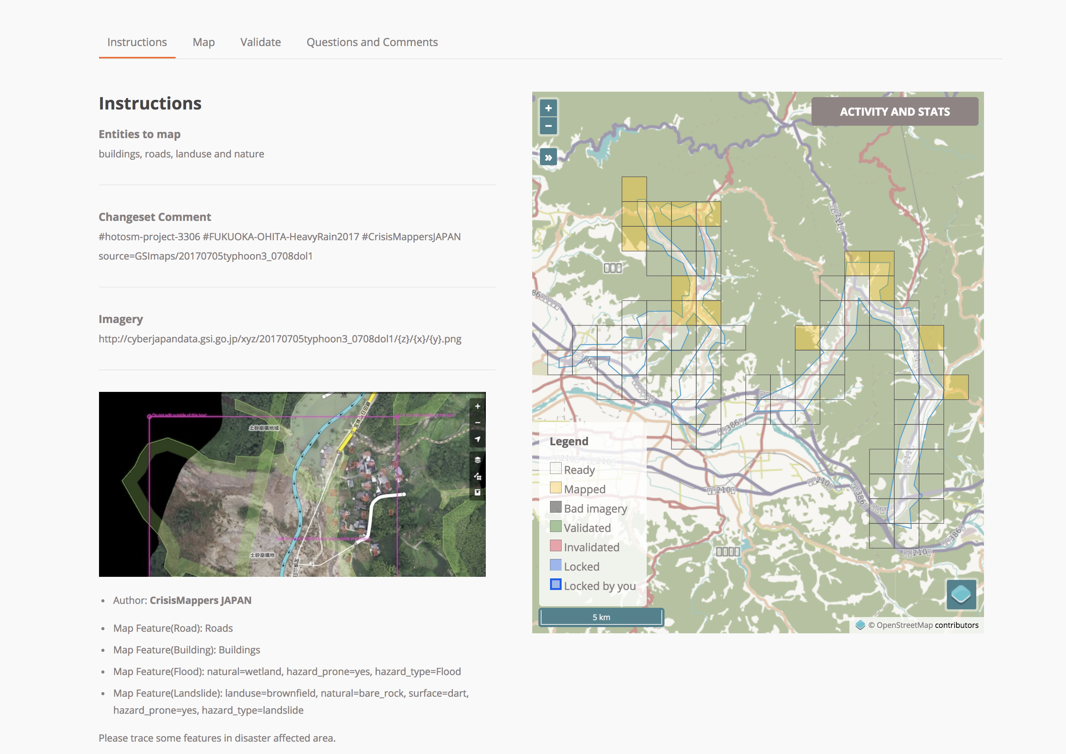Select the Validated legend swatch
This screenshot has width=1066, height=754.
[x=556, y=527]
